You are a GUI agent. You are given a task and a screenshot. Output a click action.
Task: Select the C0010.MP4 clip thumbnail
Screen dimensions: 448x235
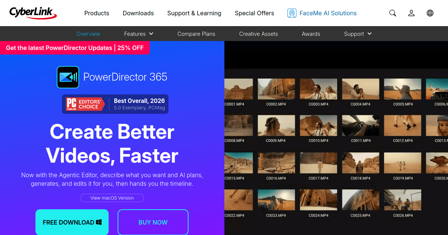pyautogui.click(x=318, y=125)
